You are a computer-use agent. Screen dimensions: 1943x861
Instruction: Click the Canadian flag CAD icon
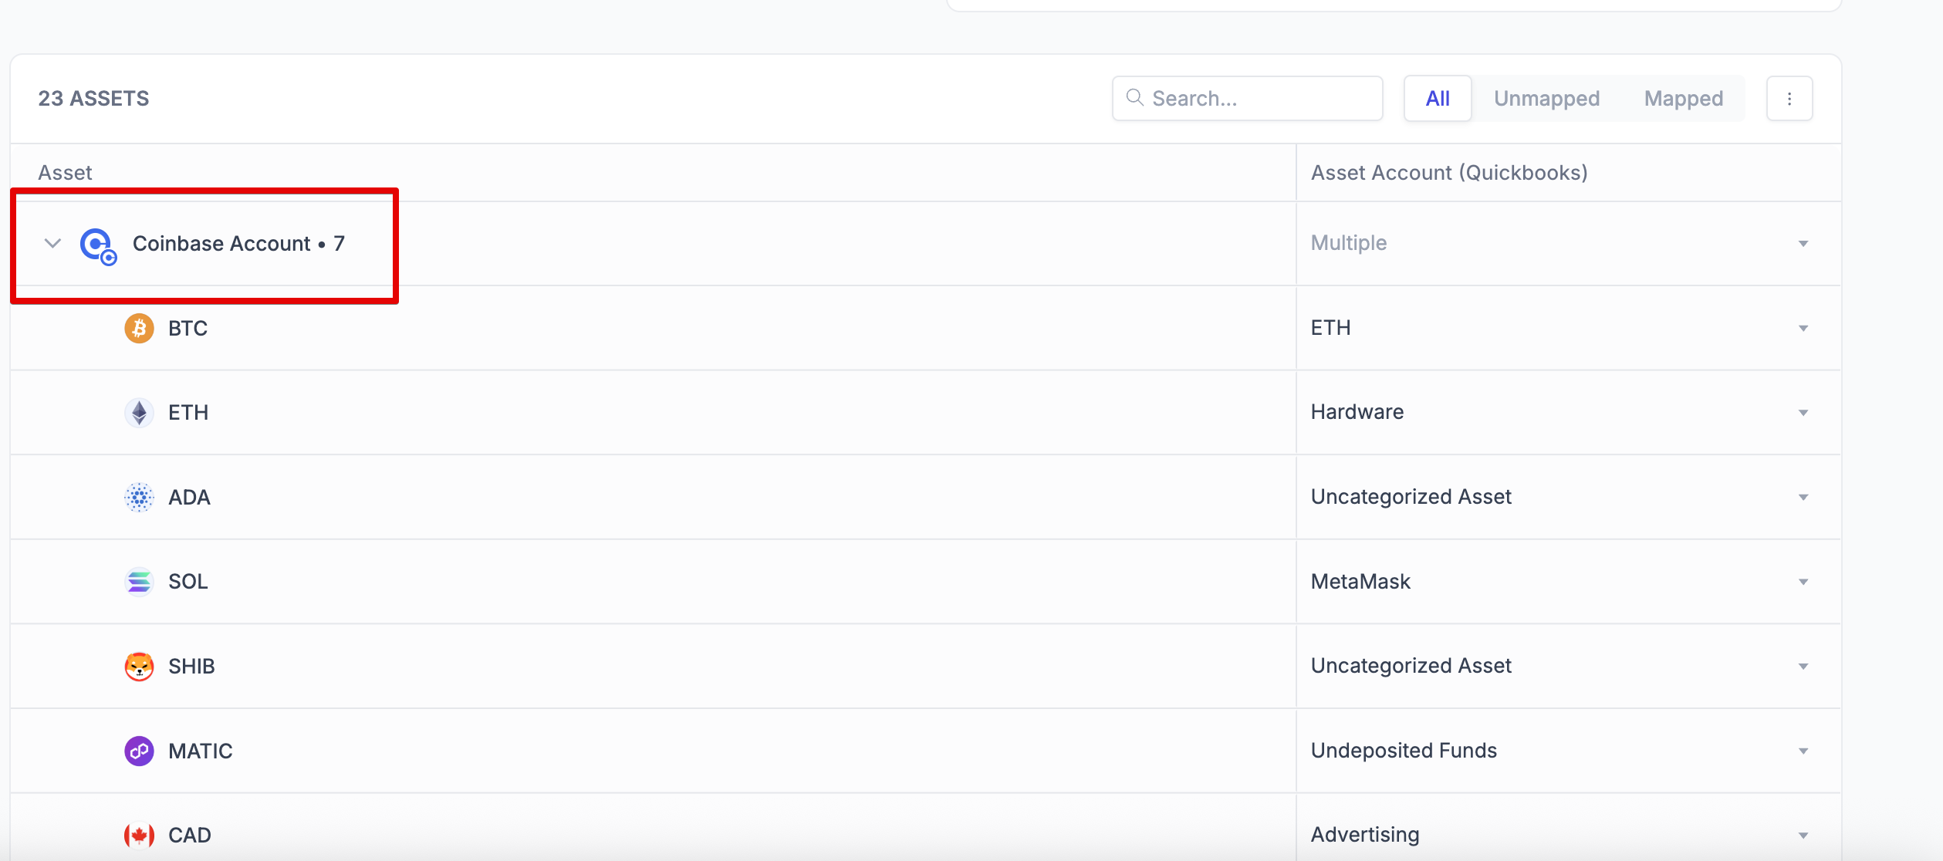pyautogui.click(x=139, y=835)
